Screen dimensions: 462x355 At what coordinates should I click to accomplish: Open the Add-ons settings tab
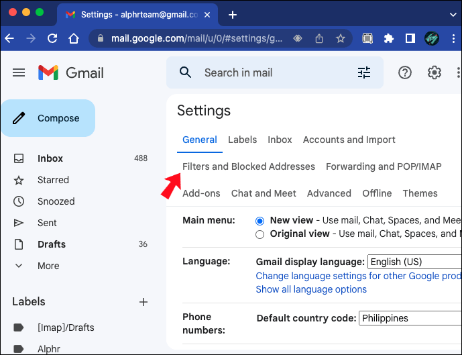tap(201, 193)
